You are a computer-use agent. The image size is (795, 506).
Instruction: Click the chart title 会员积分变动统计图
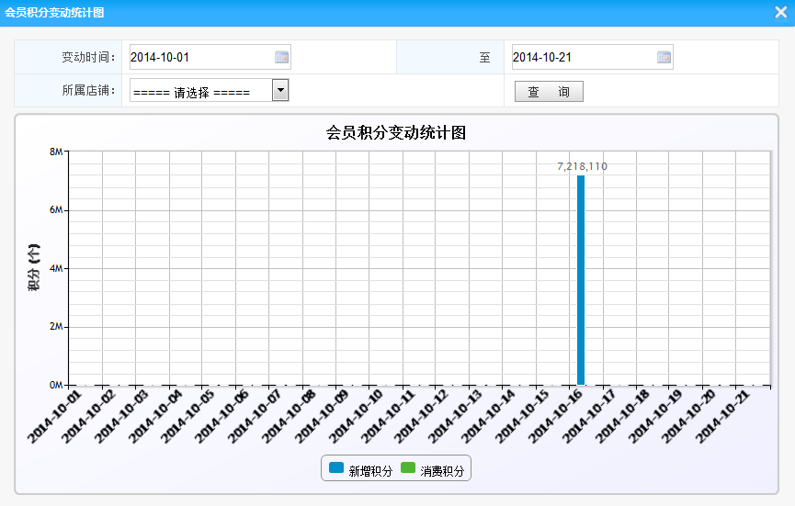coord(397,132)
